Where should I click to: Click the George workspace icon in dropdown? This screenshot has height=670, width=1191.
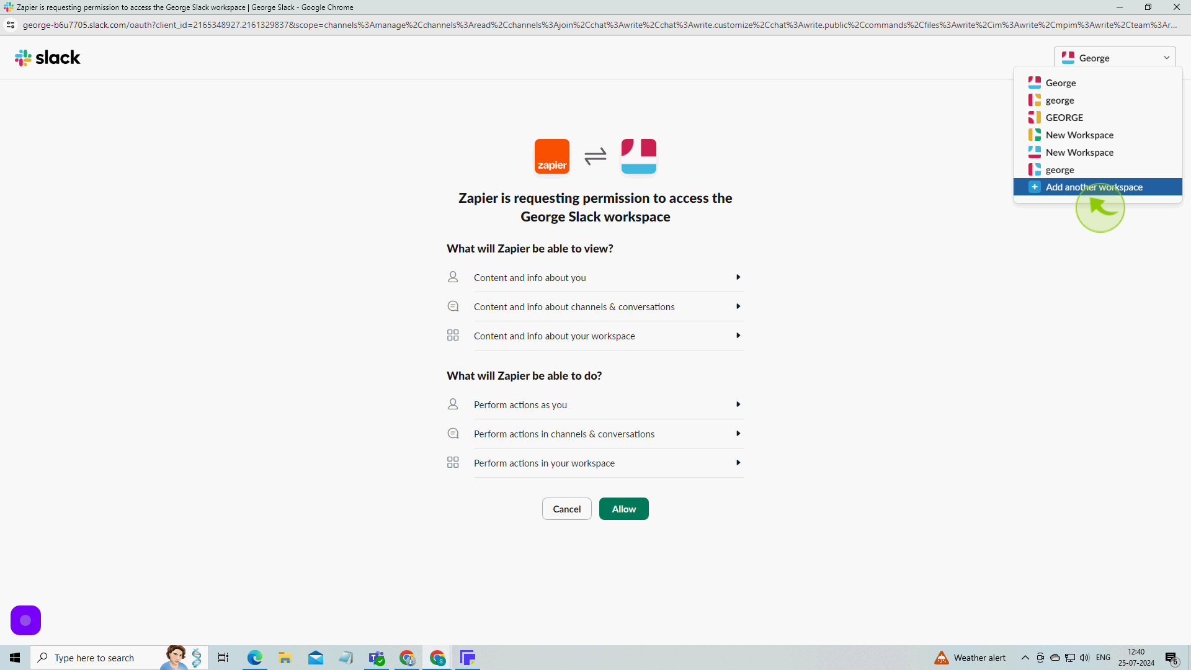[1035, 83]
